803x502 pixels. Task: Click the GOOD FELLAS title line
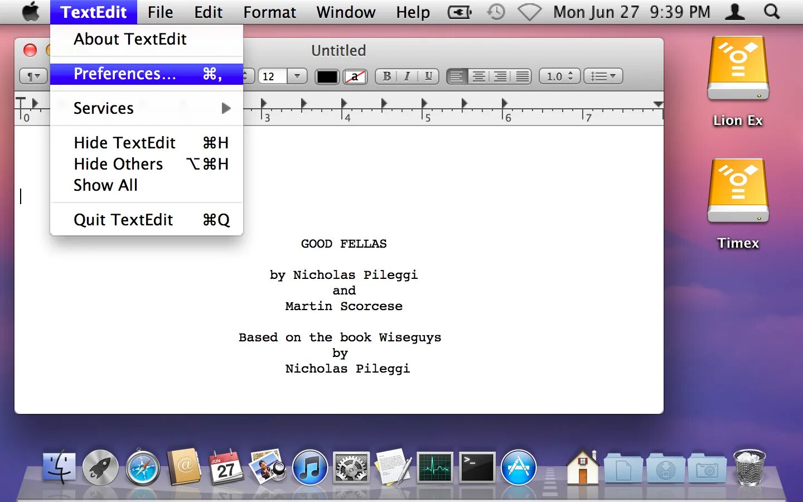[x=344, y=244]
